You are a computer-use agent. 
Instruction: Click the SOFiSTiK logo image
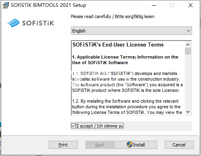coord(31,23)
